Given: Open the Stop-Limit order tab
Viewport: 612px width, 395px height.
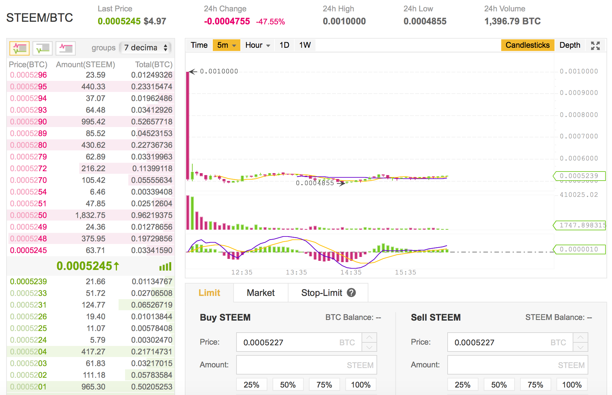Looking at the screenshot, I should coord(328,293).
